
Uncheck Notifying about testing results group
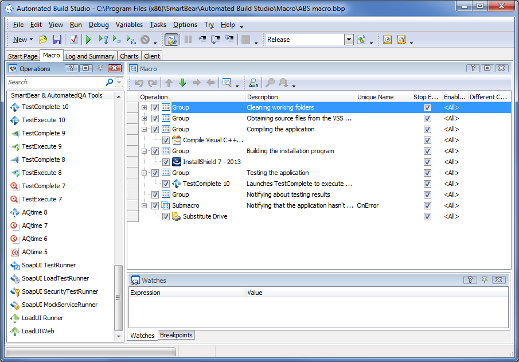coord(155,194)
